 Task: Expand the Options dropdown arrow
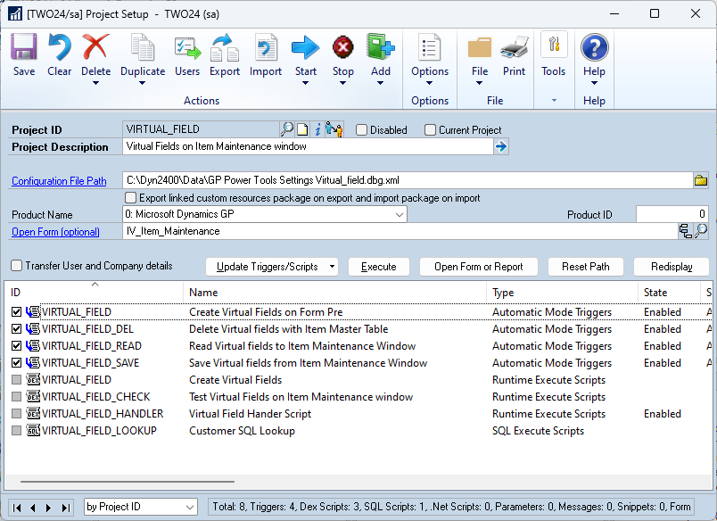click(x=429, y=83)
